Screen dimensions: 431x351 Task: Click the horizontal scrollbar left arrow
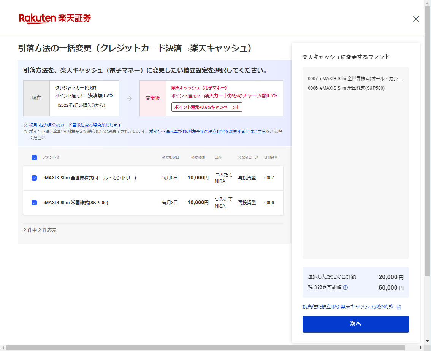point(3,348)
